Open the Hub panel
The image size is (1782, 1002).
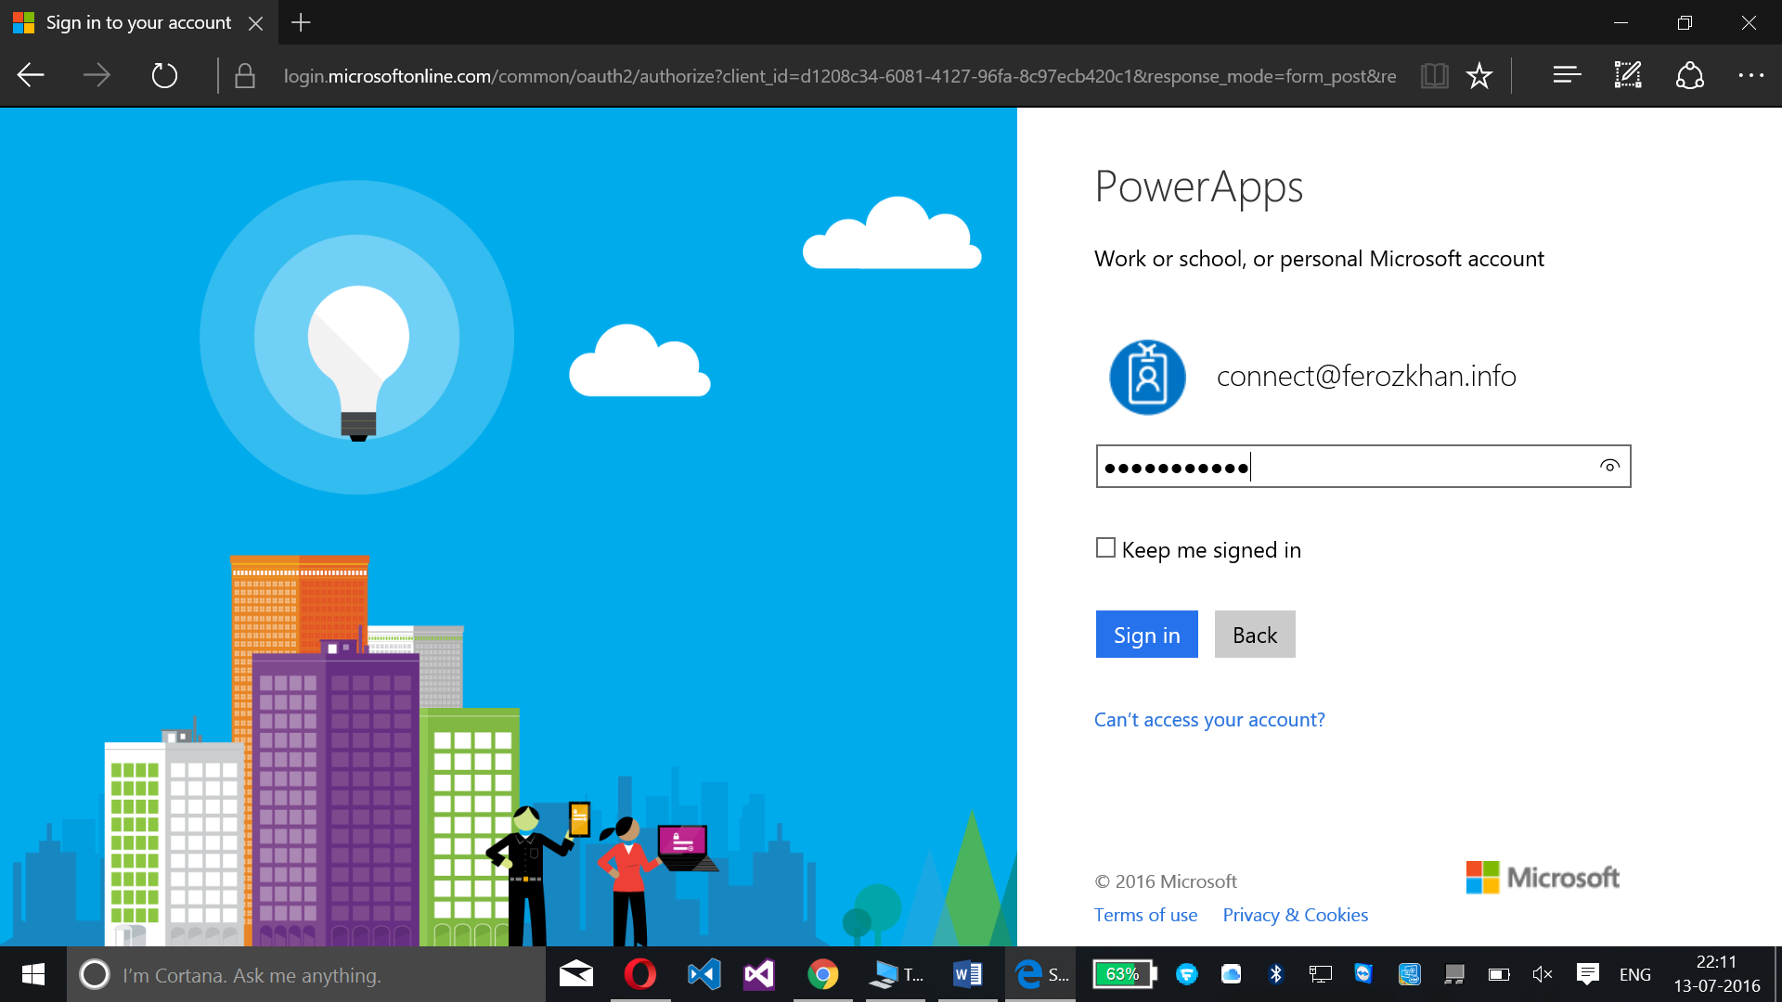(1567, 75)
